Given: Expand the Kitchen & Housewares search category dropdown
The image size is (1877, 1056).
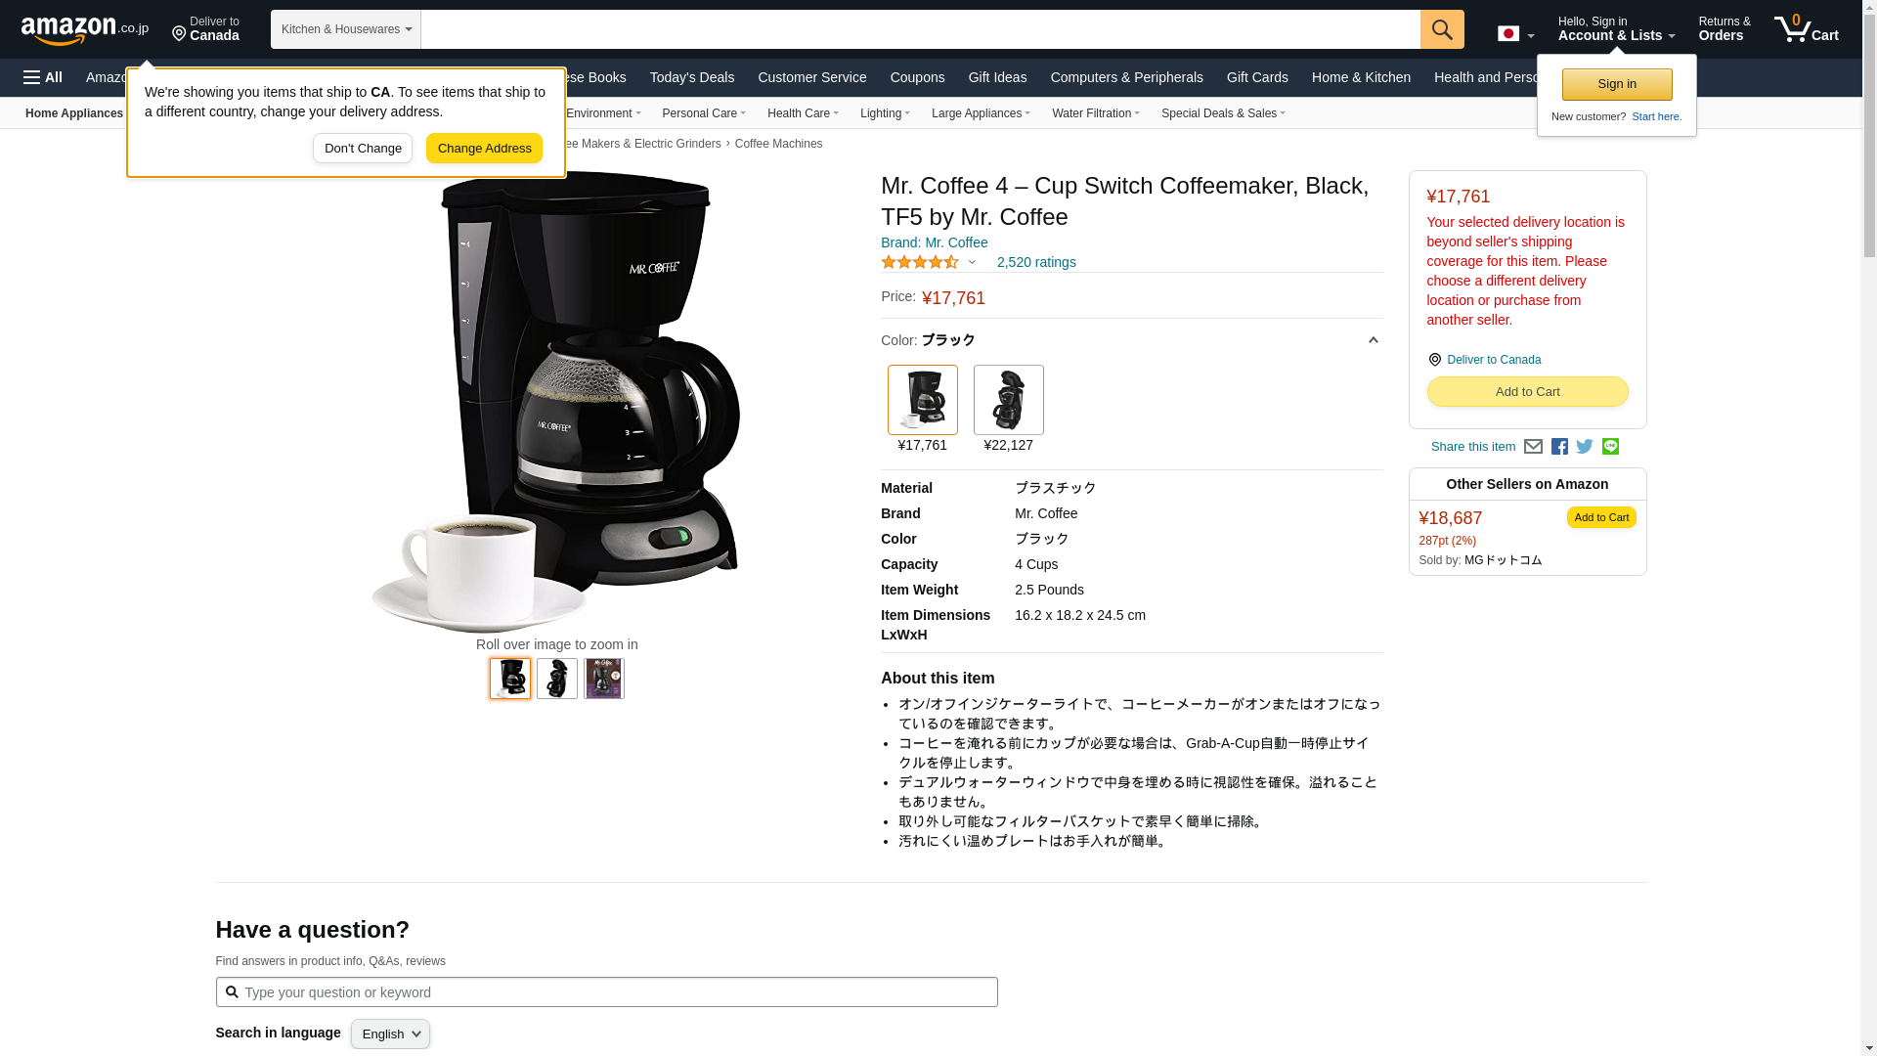Looking at the screenshot, I should click(x=346, y=29).
